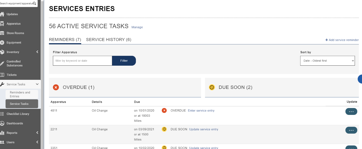Click Enter service entry for apparatus 4811
The height and width of the screenshot is (149, 362).
point(201,111)
